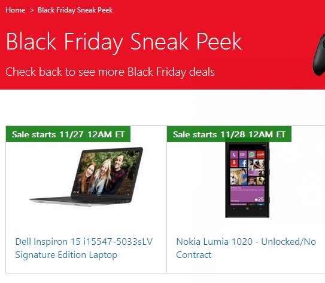Go to the Home breadcrumb link
This screenshot has width=325, height=283.
click(16, 10)
